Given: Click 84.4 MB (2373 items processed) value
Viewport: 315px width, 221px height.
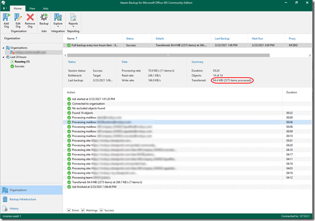Looking at the screenshot, I should [x=232, y=80].
